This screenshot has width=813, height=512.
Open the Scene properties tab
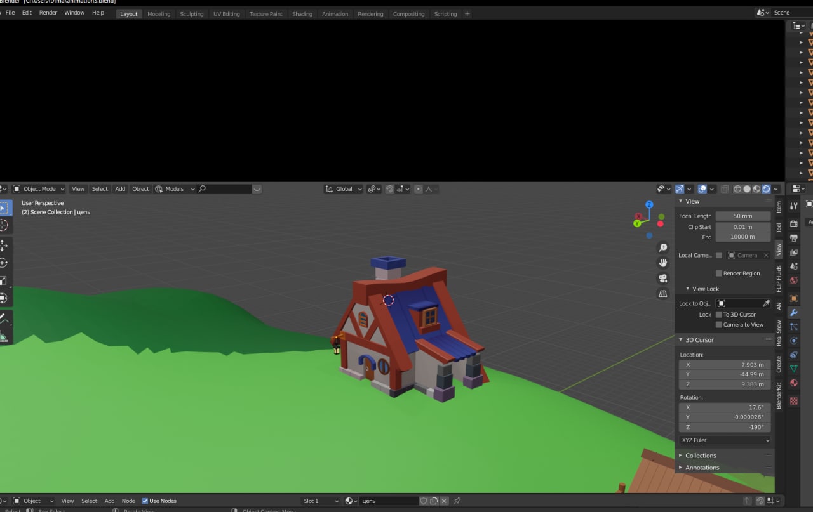click(x=794, y=266)
